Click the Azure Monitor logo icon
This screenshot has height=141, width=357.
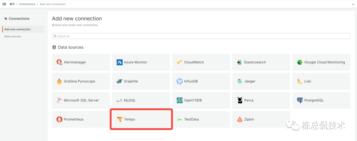pyautogui.click(x=120, y=62)
